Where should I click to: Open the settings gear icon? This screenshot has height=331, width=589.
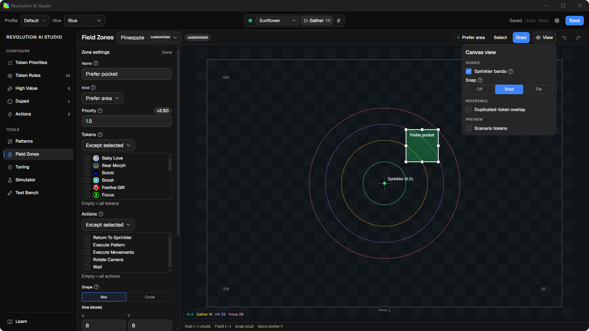click(557, 21)
